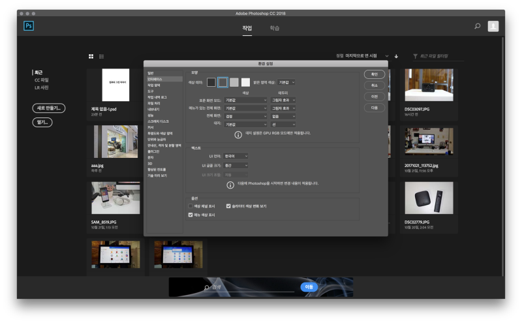This screenshot has height=323, width=522.
Task: Open the 제목 없음-1.psd thumbnail
Action: [115, 85]
